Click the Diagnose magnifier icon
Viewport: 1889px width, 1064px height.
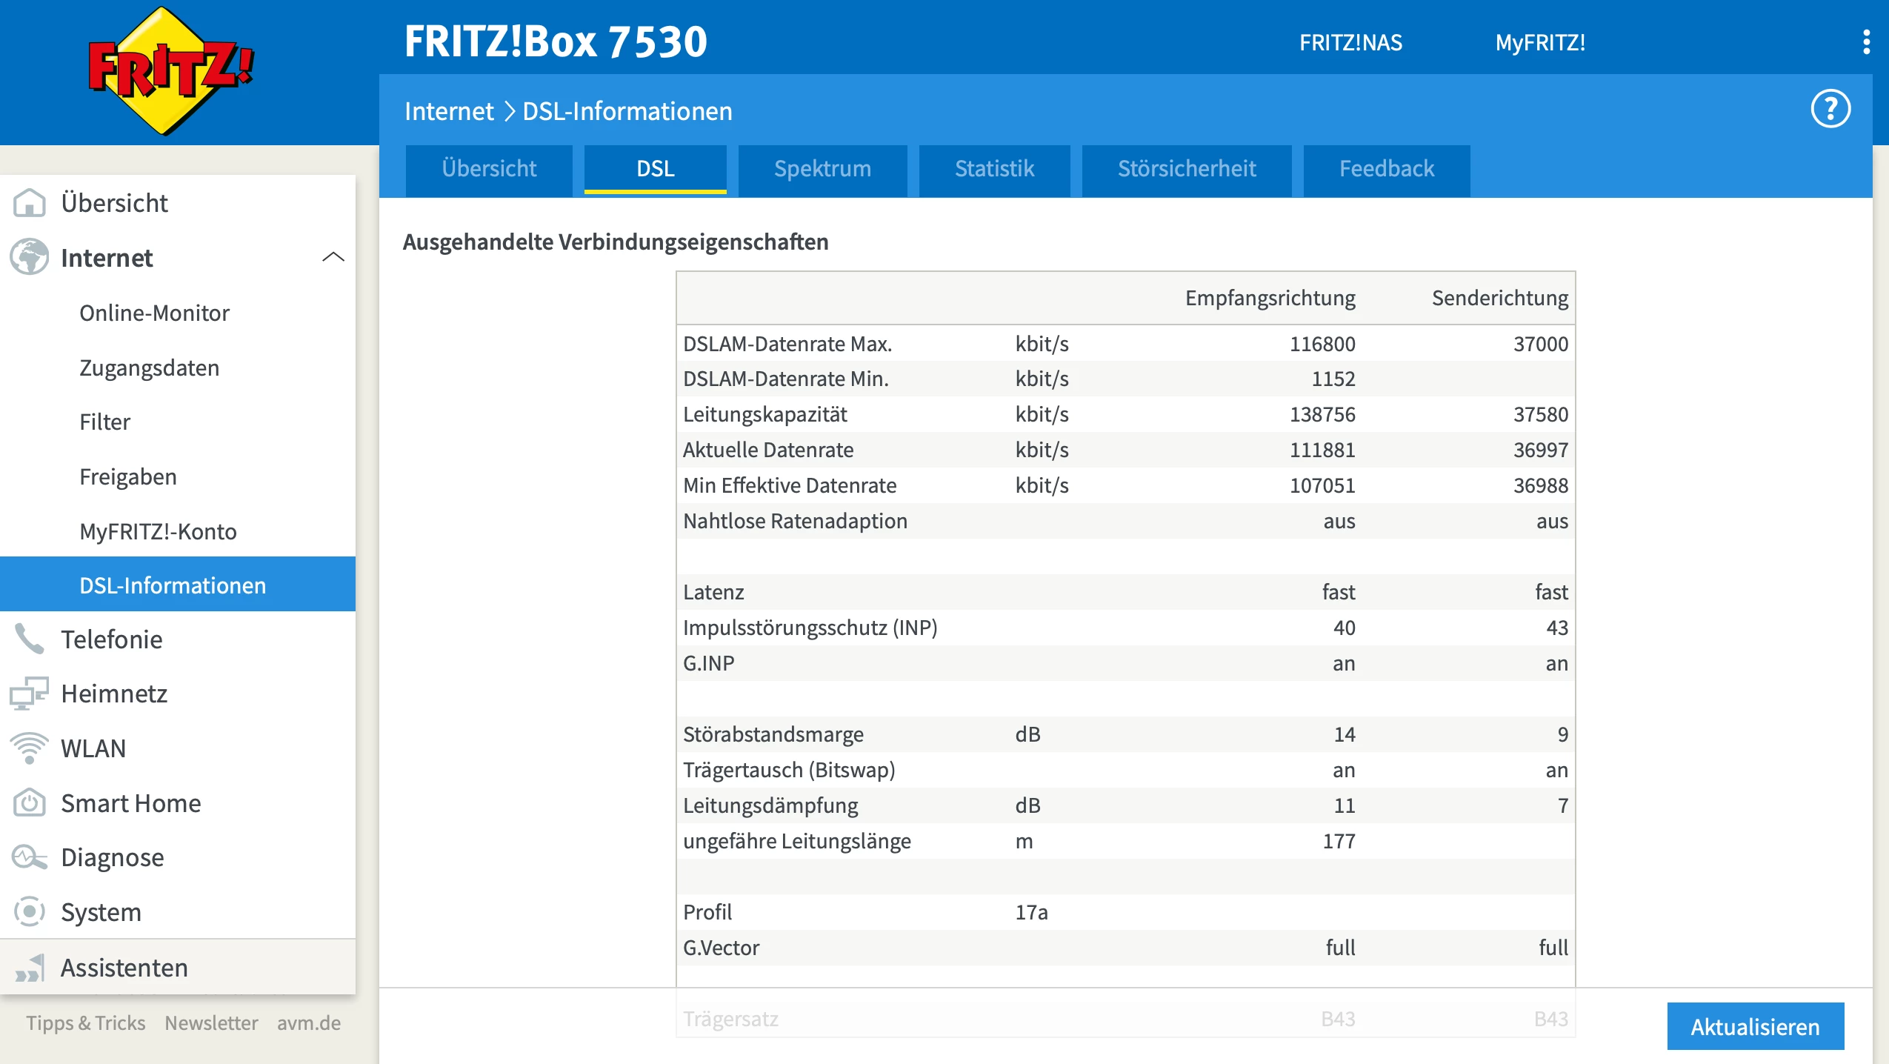tap(30, 857)
